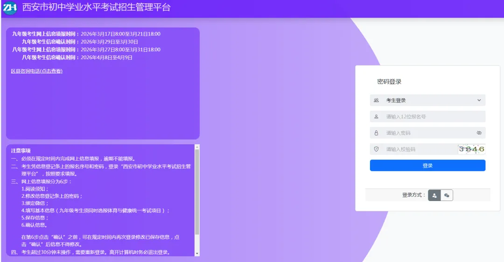Click the notice scrollbar up arrow
Image resolution: width=504 pixels, height=262 pixels.
(x=197, y=147)
